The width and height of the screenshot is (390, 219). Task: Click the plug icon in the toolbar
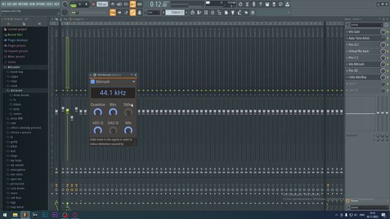[x=233, y=12]
